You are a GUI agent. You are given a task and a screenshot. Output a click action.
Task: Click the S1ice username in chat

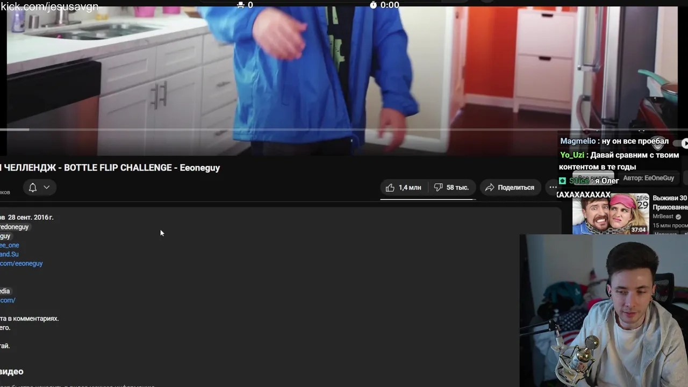pyautogui.click(x=579, y=181)
